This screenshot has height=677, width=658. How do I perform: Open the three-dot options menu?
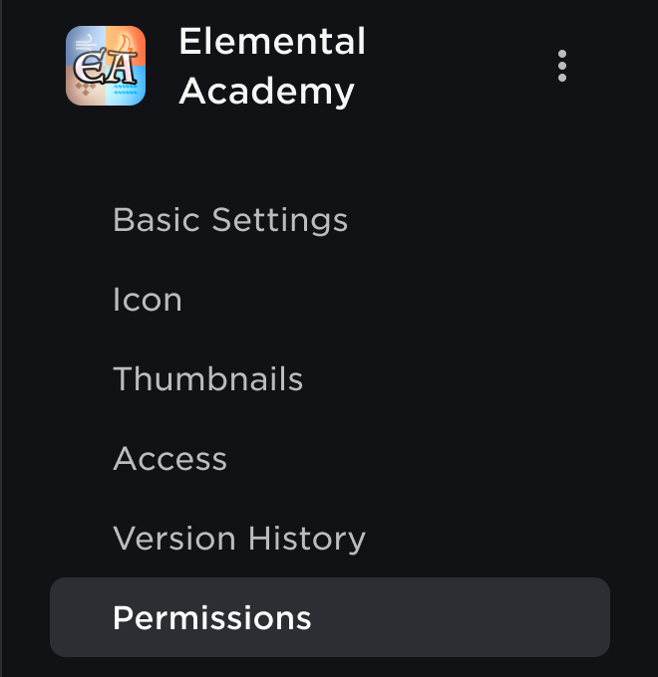562,66
